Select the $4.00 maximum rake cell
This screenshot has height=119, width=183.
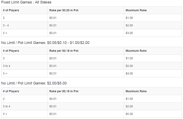[129, 73]
